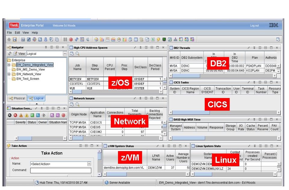Image resolution: width=289 pixels, height=190 pixels.
Task: Split z/VM System Status panel vertically
Action: point(169,146)
